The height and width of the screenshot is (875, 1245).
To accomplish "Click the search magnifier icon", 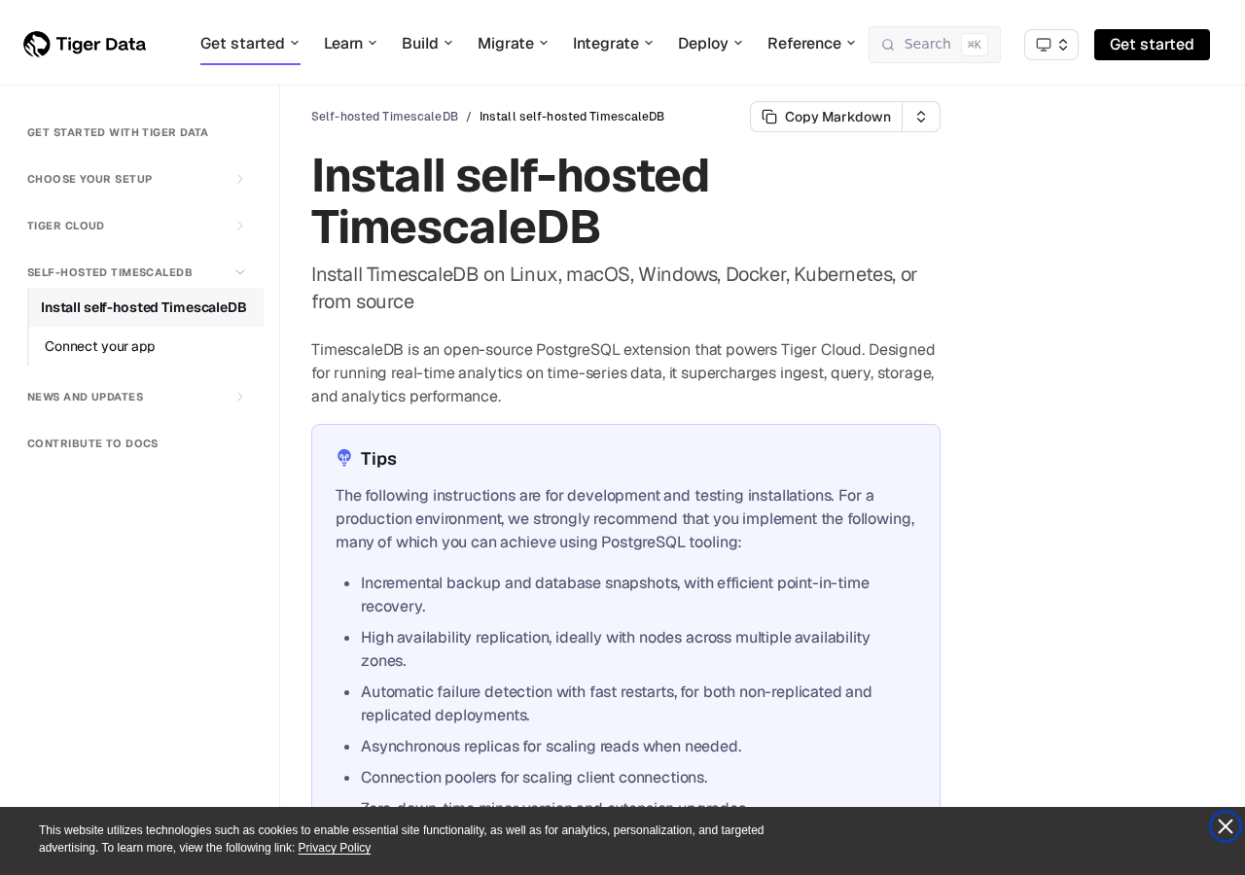I will (888, 45).
